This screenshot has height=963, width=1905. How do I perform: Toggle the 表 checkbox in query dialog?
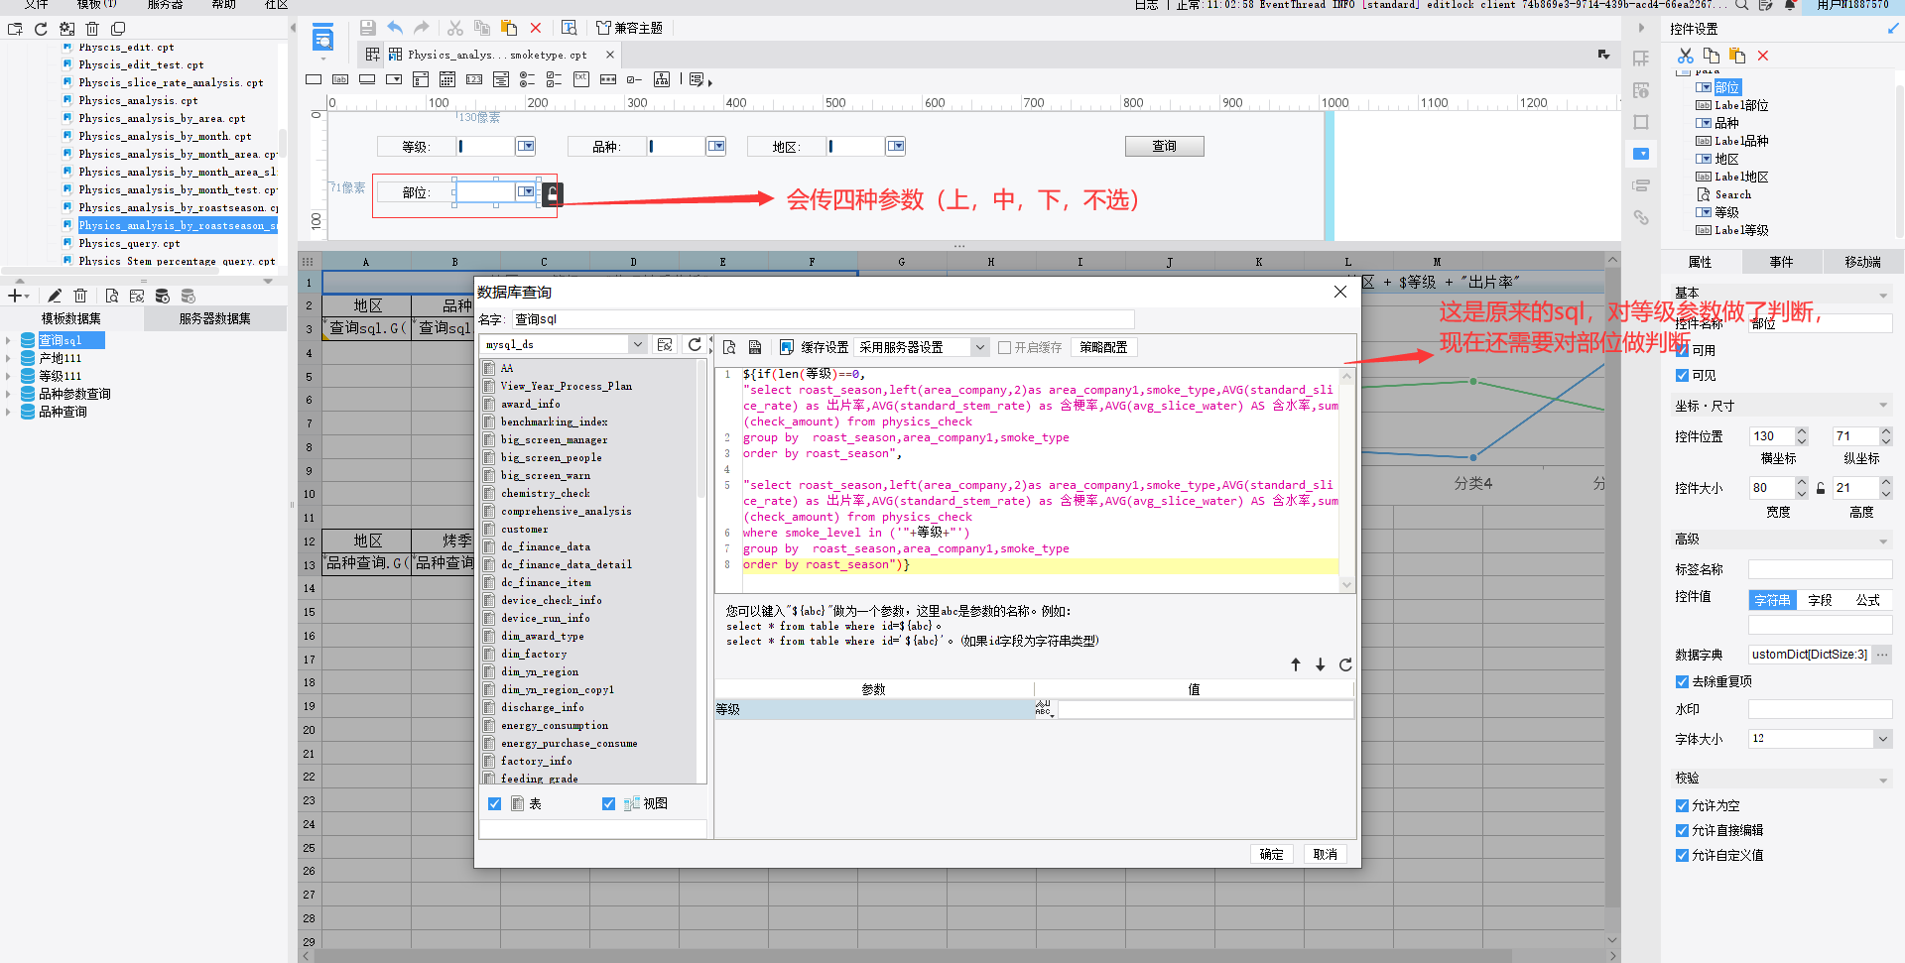(494, 803)
